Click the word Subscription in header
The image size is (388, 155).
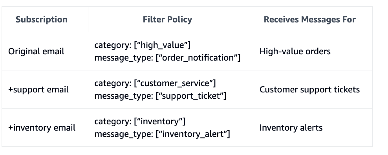42,20
